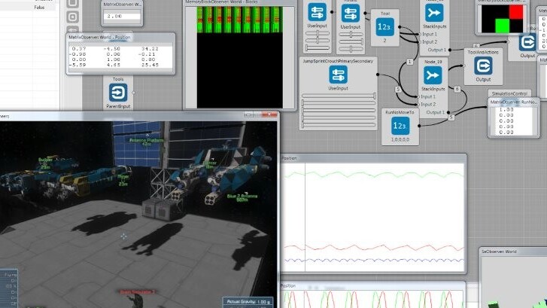
Task: Select the top StackInputs node near Output 1
Action: 433,12
